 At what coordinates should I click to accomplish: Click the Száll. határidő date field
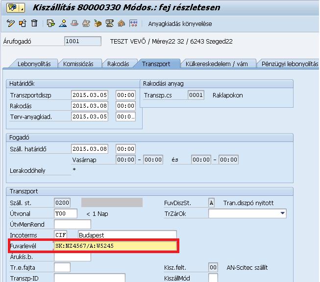pyautogui.click(x=90, y=149)
